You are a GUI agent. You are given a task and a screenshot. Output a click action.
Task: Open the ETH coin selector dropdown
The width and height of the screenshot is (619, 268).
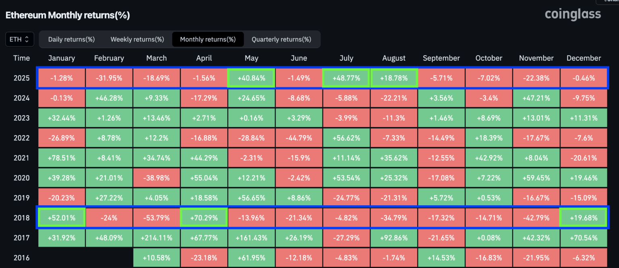[x=19, y=39]
